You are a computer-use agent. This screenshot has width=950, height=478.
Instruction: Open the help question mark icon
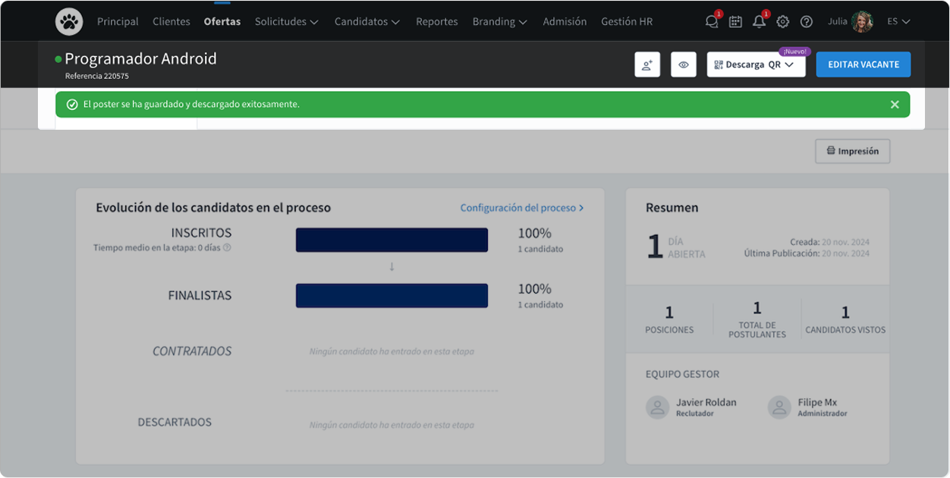click(x=807, y=22)
